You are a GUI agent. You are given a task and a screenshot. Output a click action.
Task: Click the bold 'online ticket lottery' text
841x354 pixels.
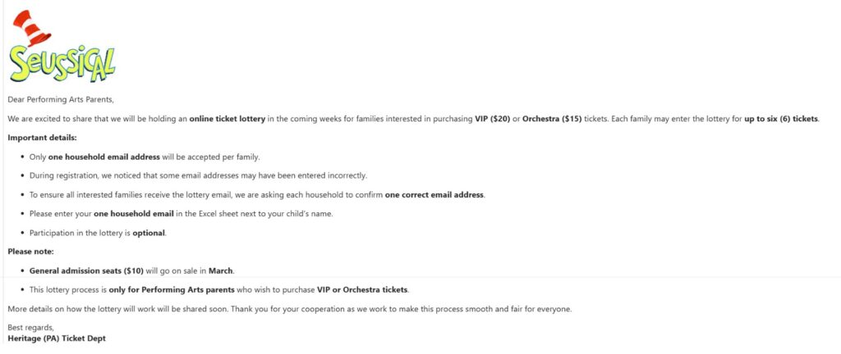(x=227, y=119)
